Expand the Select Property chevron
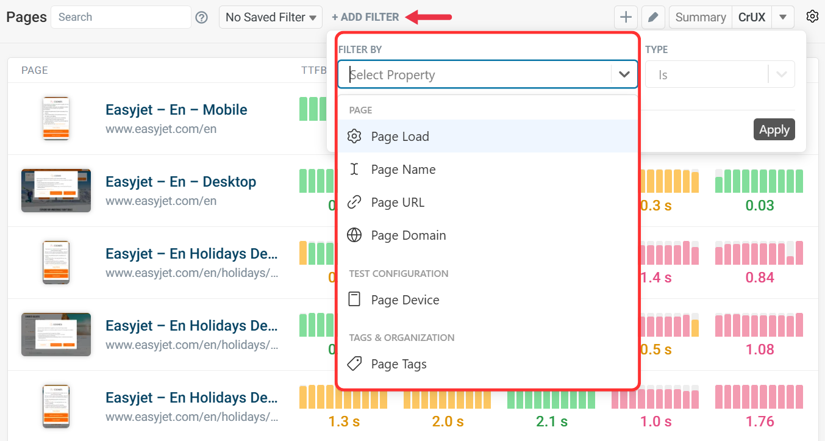 pyautogui.click(x=624, y=74)
